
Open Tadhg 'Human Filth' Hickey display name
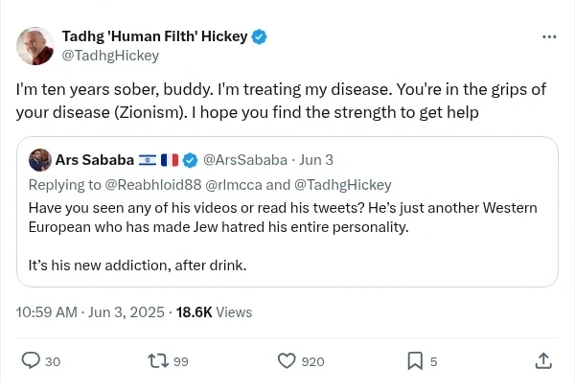pyautogui.click(x=153, y=36)
